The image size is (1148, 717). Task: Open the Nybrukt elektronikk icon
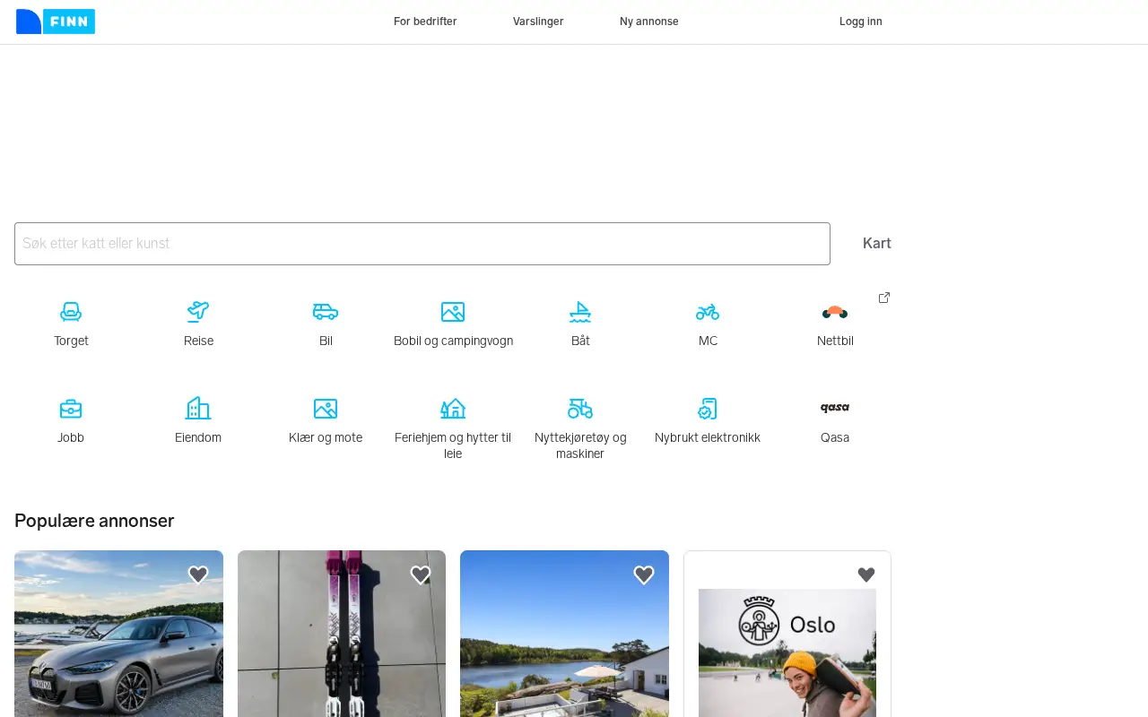coord(708,409)
